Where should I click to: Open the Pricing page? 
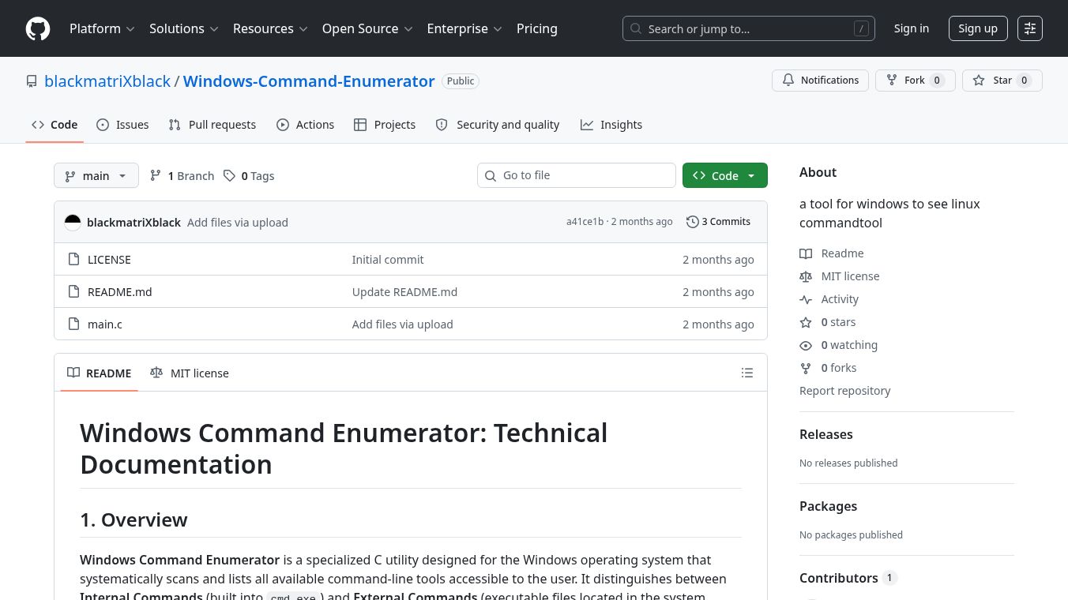click(537, 28)
